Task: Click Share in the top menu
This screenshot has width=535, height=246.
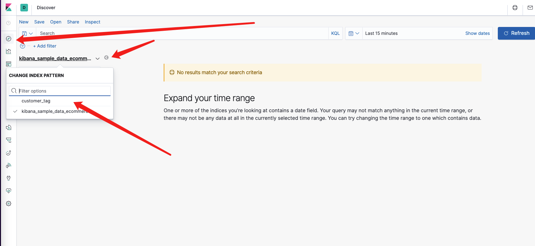Action: [x=73, y=22]
